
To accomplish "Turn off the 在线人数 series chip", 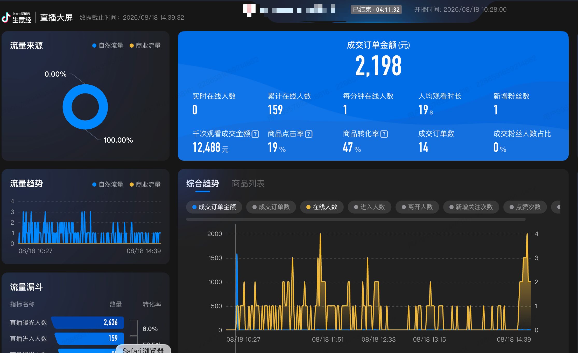I will click(x=322, y=207).
